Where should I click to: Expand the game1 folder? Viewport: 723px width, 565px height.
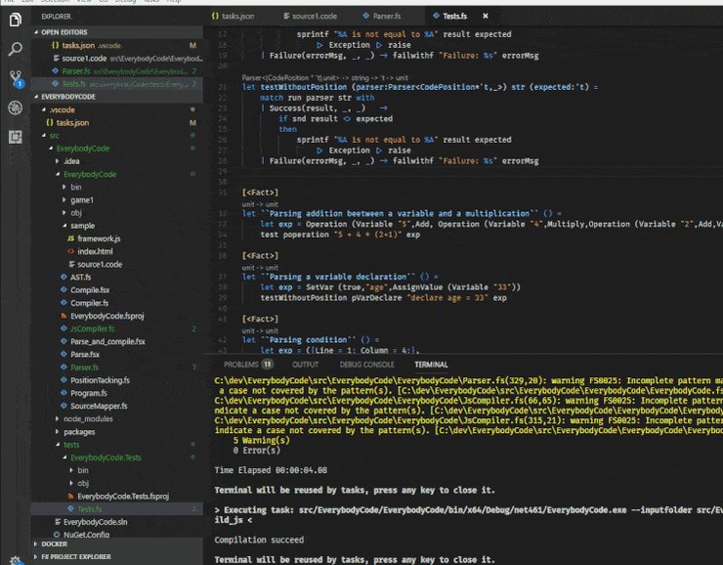coord(82,199)
